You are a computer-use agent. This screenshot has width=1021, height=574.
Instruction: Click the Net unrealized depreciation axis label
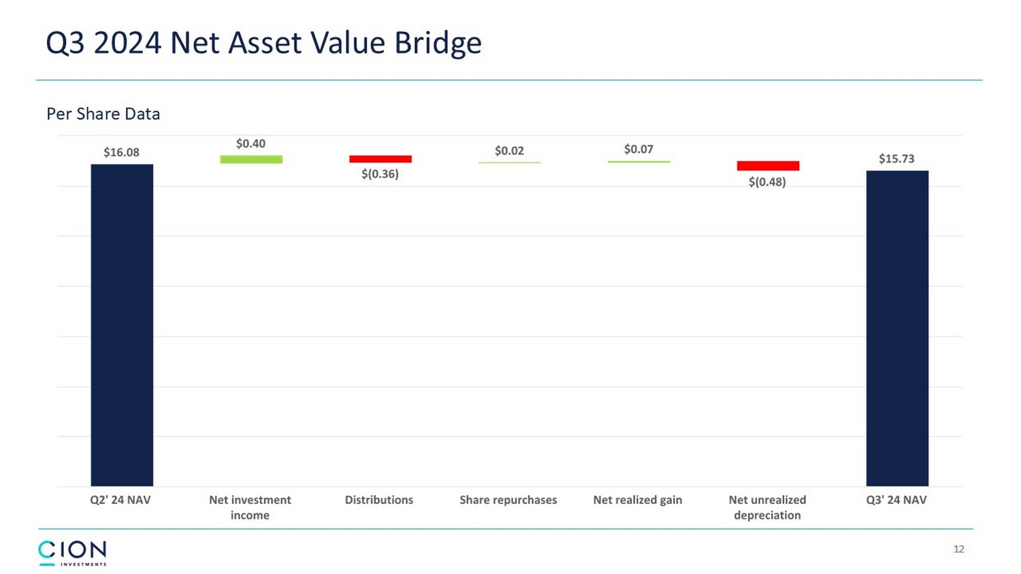767,507
